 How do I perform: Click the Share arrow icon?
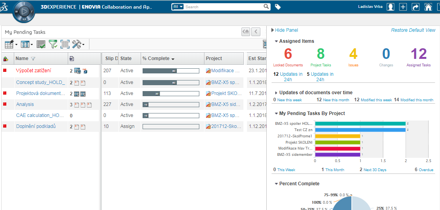click(416, 7)
